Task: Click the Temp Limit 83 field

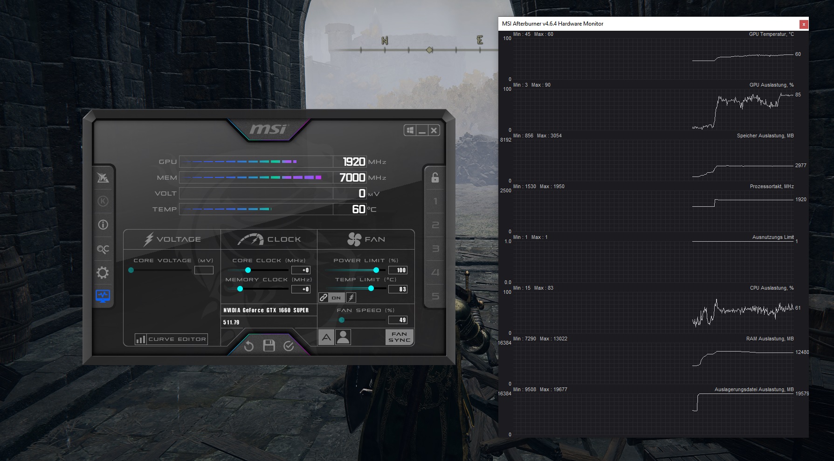Action: coord(398,289)
